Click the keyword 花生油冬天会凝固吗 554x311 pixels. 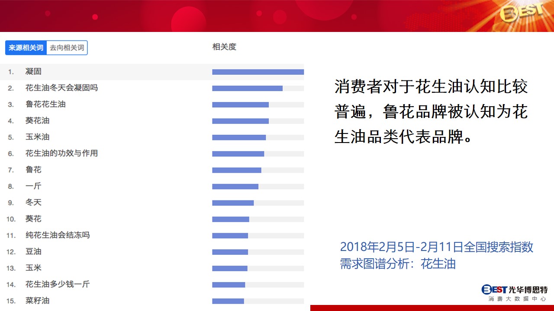[x=61, y=88]
